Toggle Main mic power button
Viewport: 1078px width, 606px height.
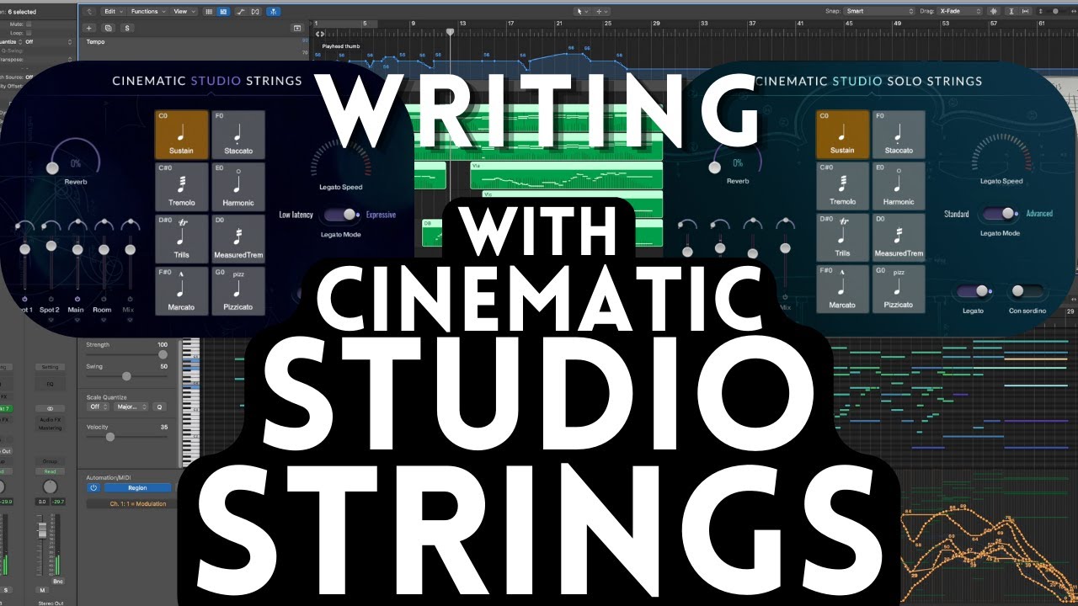77,299
